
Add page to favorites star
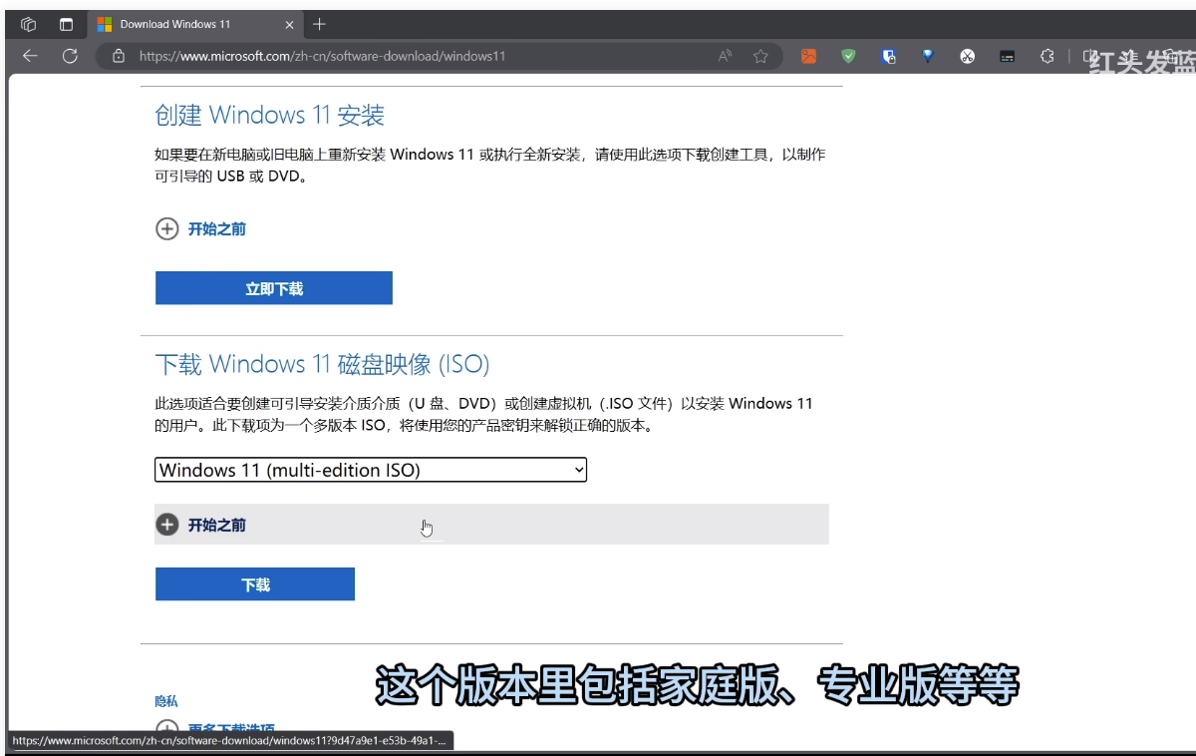[760, 56]
